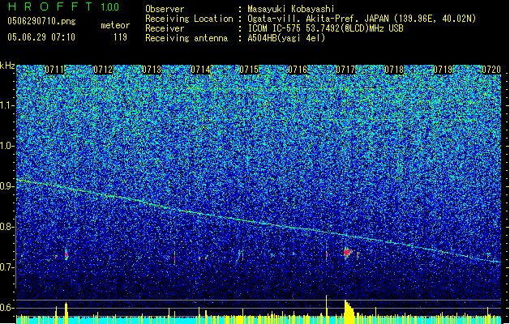Select the ICOM IC-575 receiver text
The height and width of the screenshot is (324, 510).
325,28
